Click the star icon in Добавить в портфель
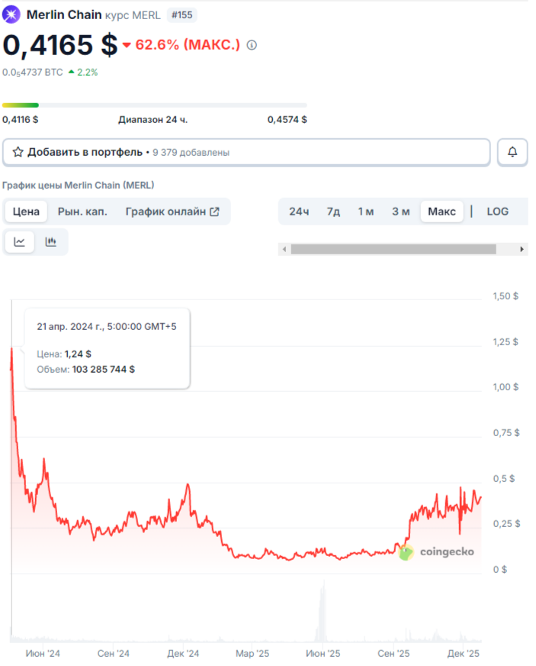Viewport: 536px width, 666px height. tap(18, 152)
